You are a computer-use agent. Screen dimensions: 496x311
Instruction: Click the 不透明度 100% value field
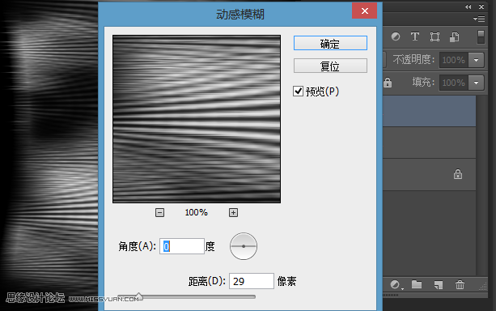(454, 60)
